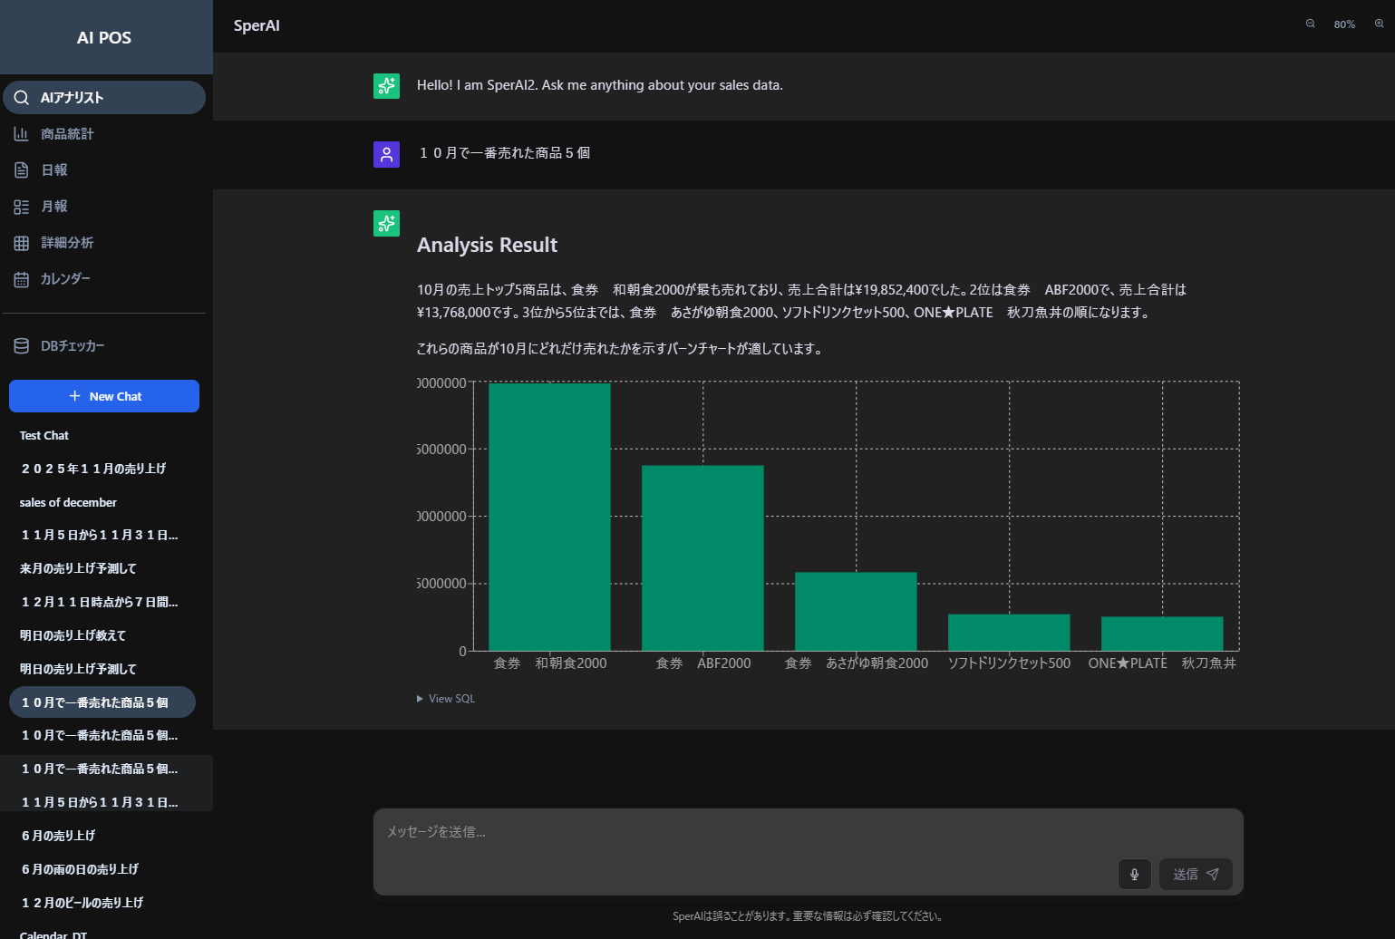Click the ソフトドリンクセット500 chart bar
Screen dimensions: 1395x939
pos(1009,633)
